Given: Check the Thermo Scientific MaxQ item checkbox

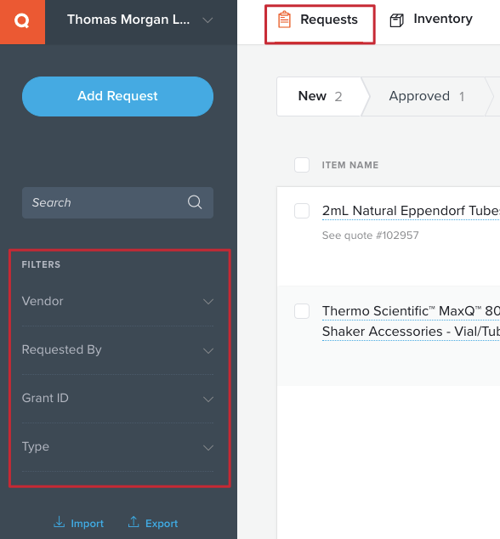Looking at the screenshot, I should click(x=302, y=311).
